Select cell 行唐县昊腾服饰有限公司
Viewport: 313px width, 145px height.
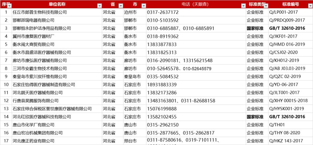coord(57,101)
